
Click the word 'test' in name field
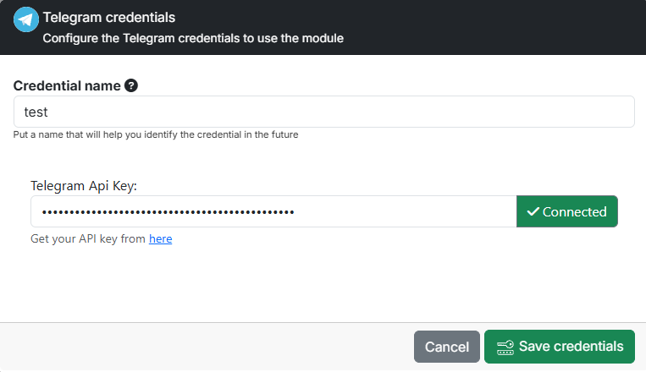(x=36, y=112)
